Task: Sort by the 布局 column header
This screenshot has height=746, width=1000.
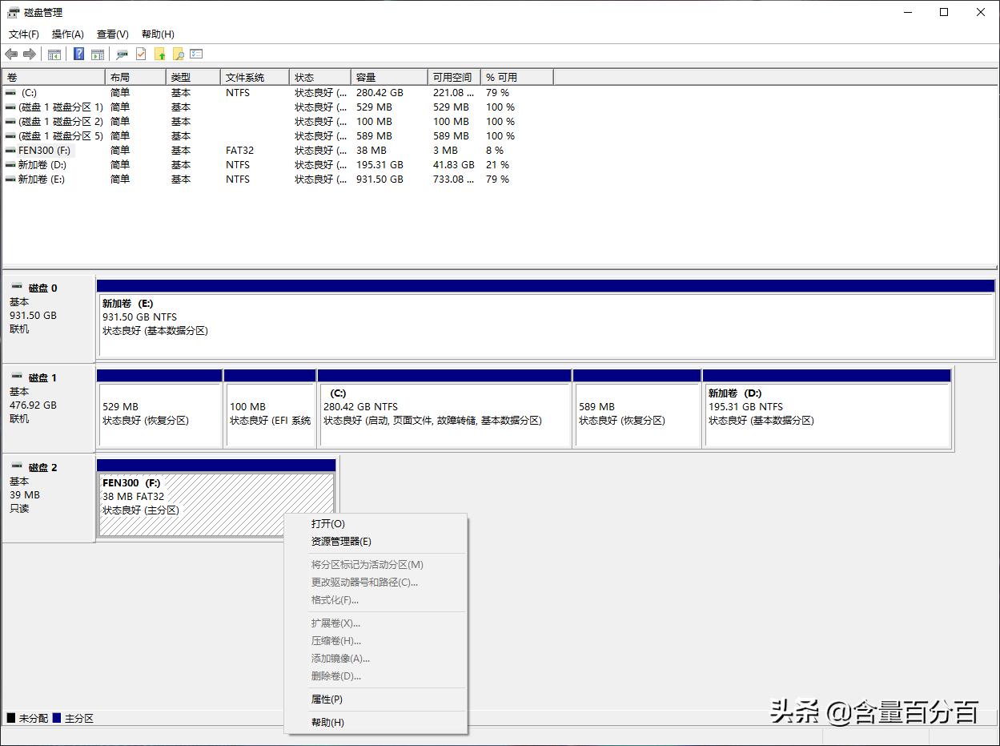Action: click(136, 78)
